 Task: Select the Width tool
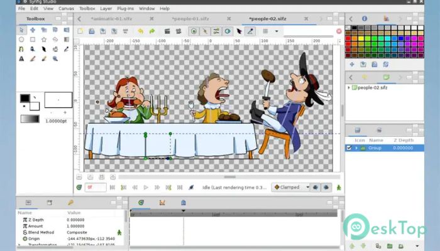click(44, 49)
